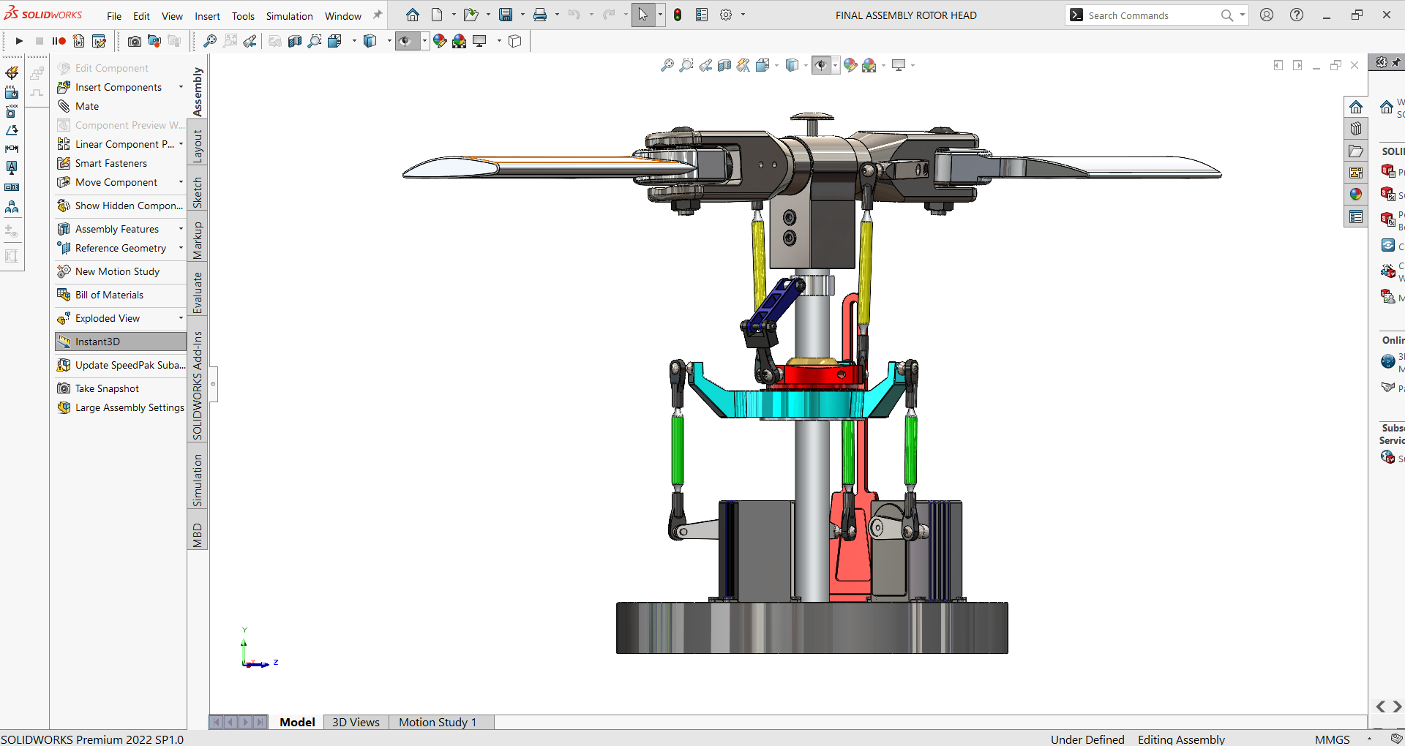Screen dimensions: 1405x746
Task: Collapse the command panel with side handle
Action: tap(214, 383)
